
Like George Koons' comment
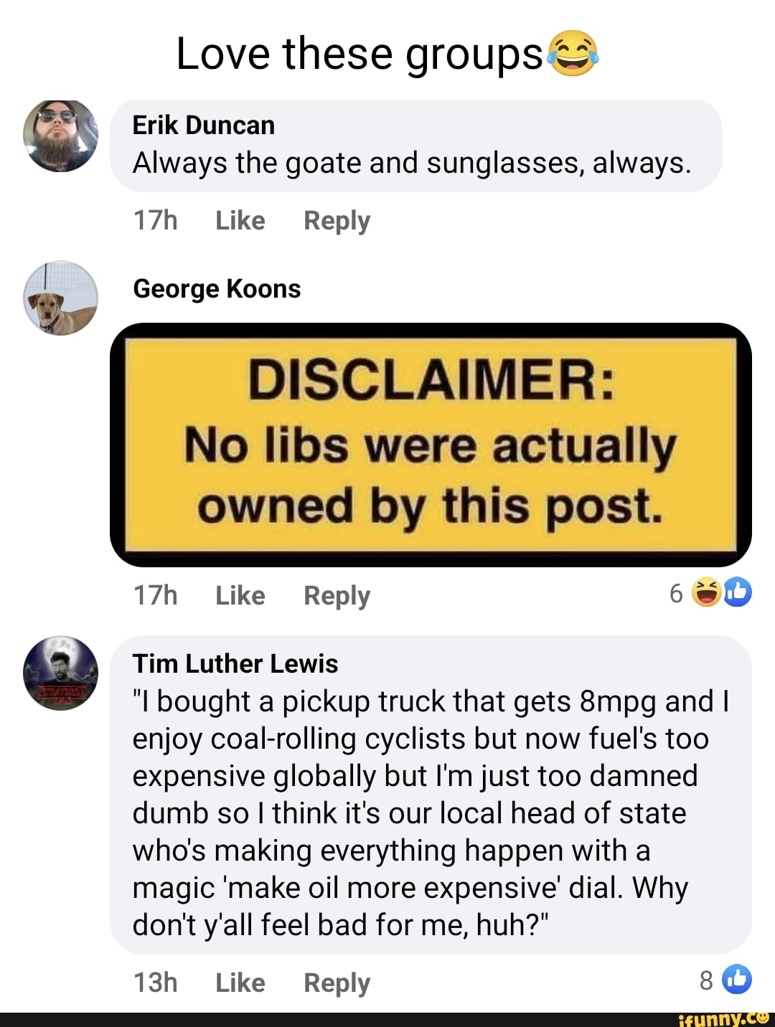[240, 596]
